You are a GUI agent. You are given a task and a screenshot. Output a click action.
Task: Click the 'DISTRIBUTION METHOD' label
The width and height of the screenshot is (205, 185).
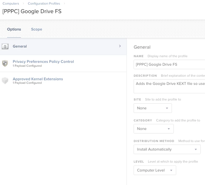[x=154, y=141]
